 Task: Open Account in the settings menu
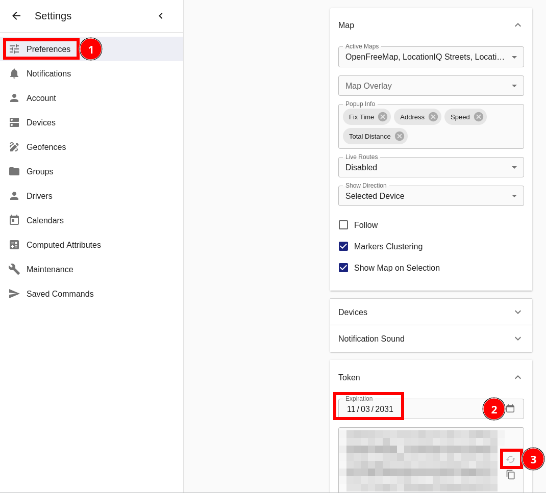pyautogui.click(x=91, y=98)
